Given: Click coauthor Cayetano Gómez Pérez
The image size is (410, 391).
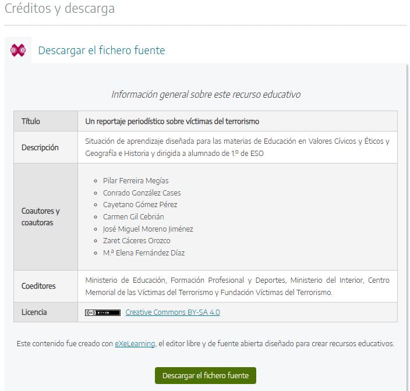Looking at the screenshot, I should click(140, 204).
